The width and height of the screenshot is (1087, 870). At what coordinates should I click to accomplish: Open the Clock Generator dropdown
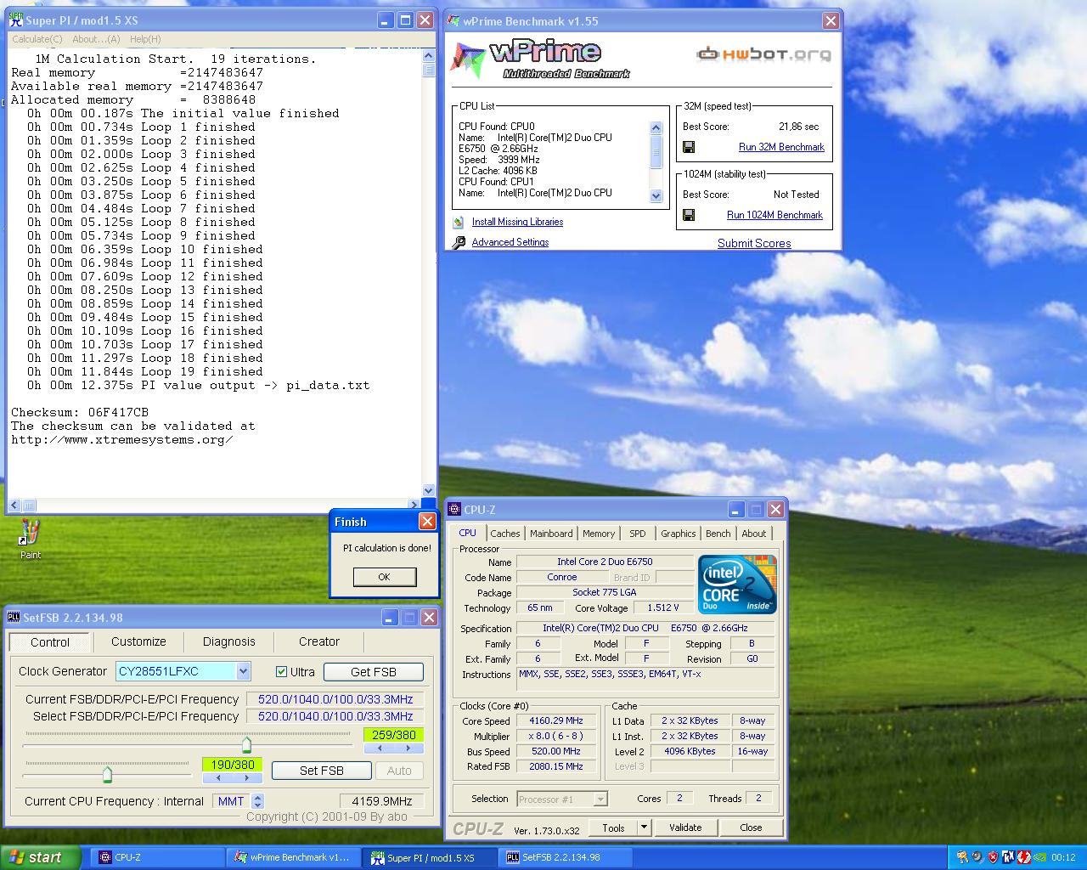pos(243,671)
